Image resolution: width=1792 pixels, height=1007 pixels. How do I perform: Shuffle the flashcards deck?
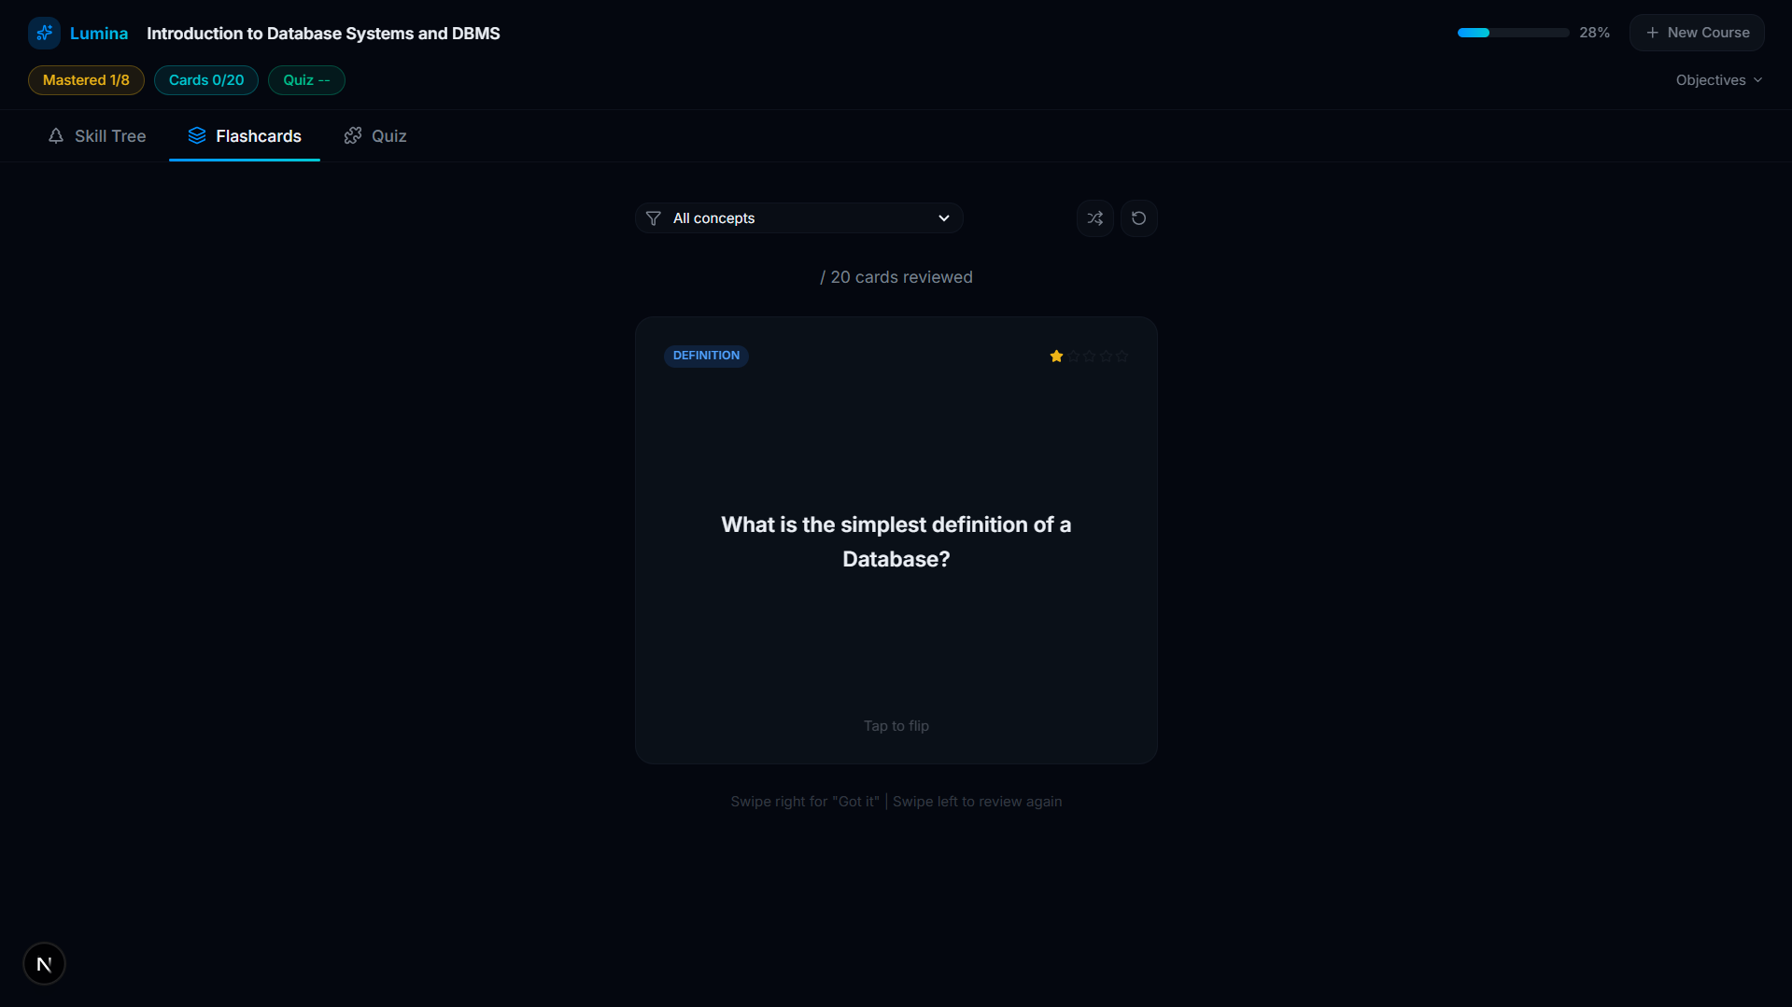click(1094, 218)
